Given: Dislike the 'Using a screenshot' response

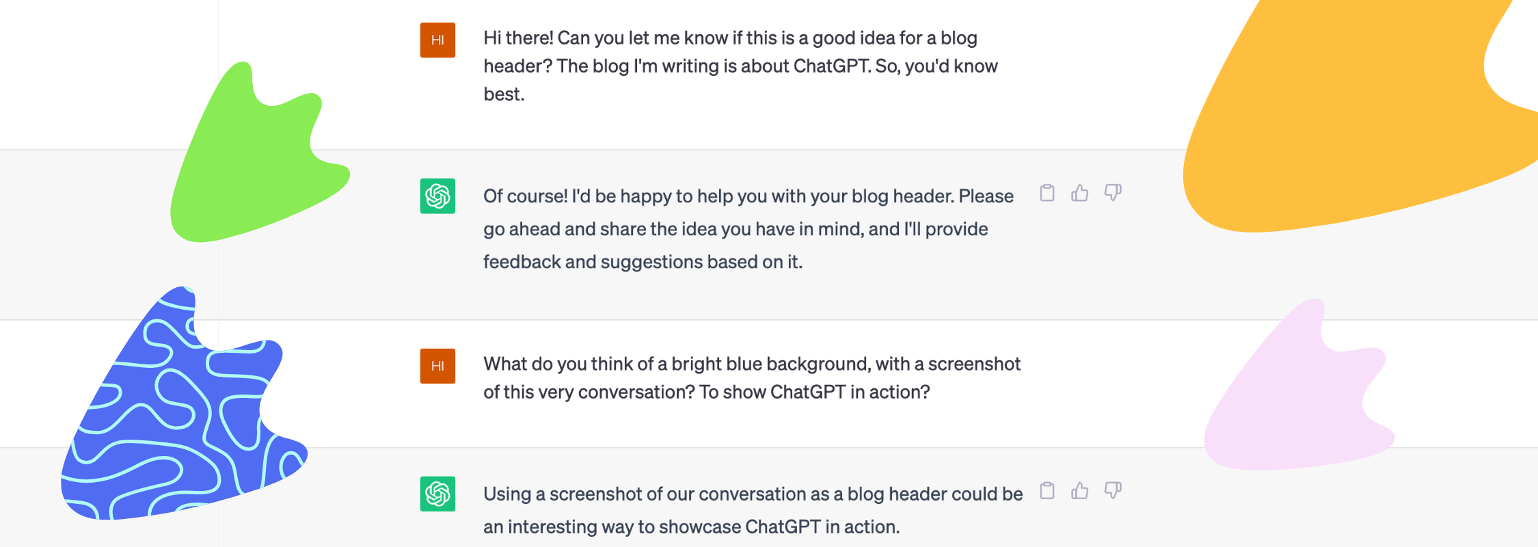Looking at the screenshot, I should tap(1113, 491).
